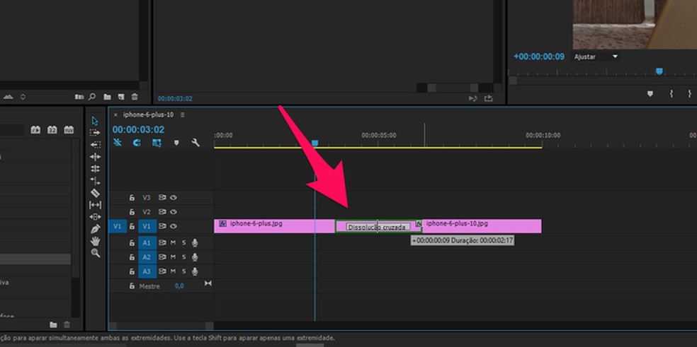Select the Rate Stretch tool
Viewport: 697px width, 347px height.
click(x=95, y=181)
